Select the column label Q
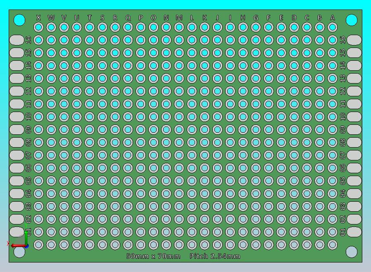371x272 pixels. click(128, 18)
